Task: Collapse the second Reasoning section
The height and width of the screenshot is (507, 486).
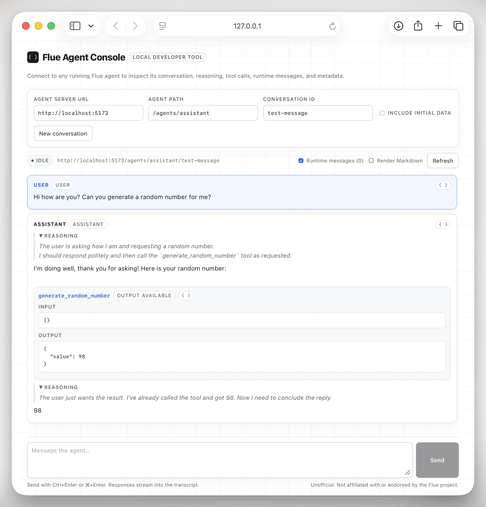Action: [x=58, y=387]
